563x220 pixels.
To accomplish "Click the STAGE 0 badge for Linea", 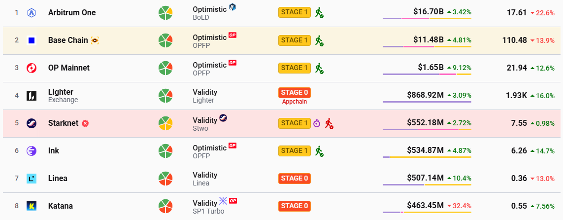I will coord(294,178).
